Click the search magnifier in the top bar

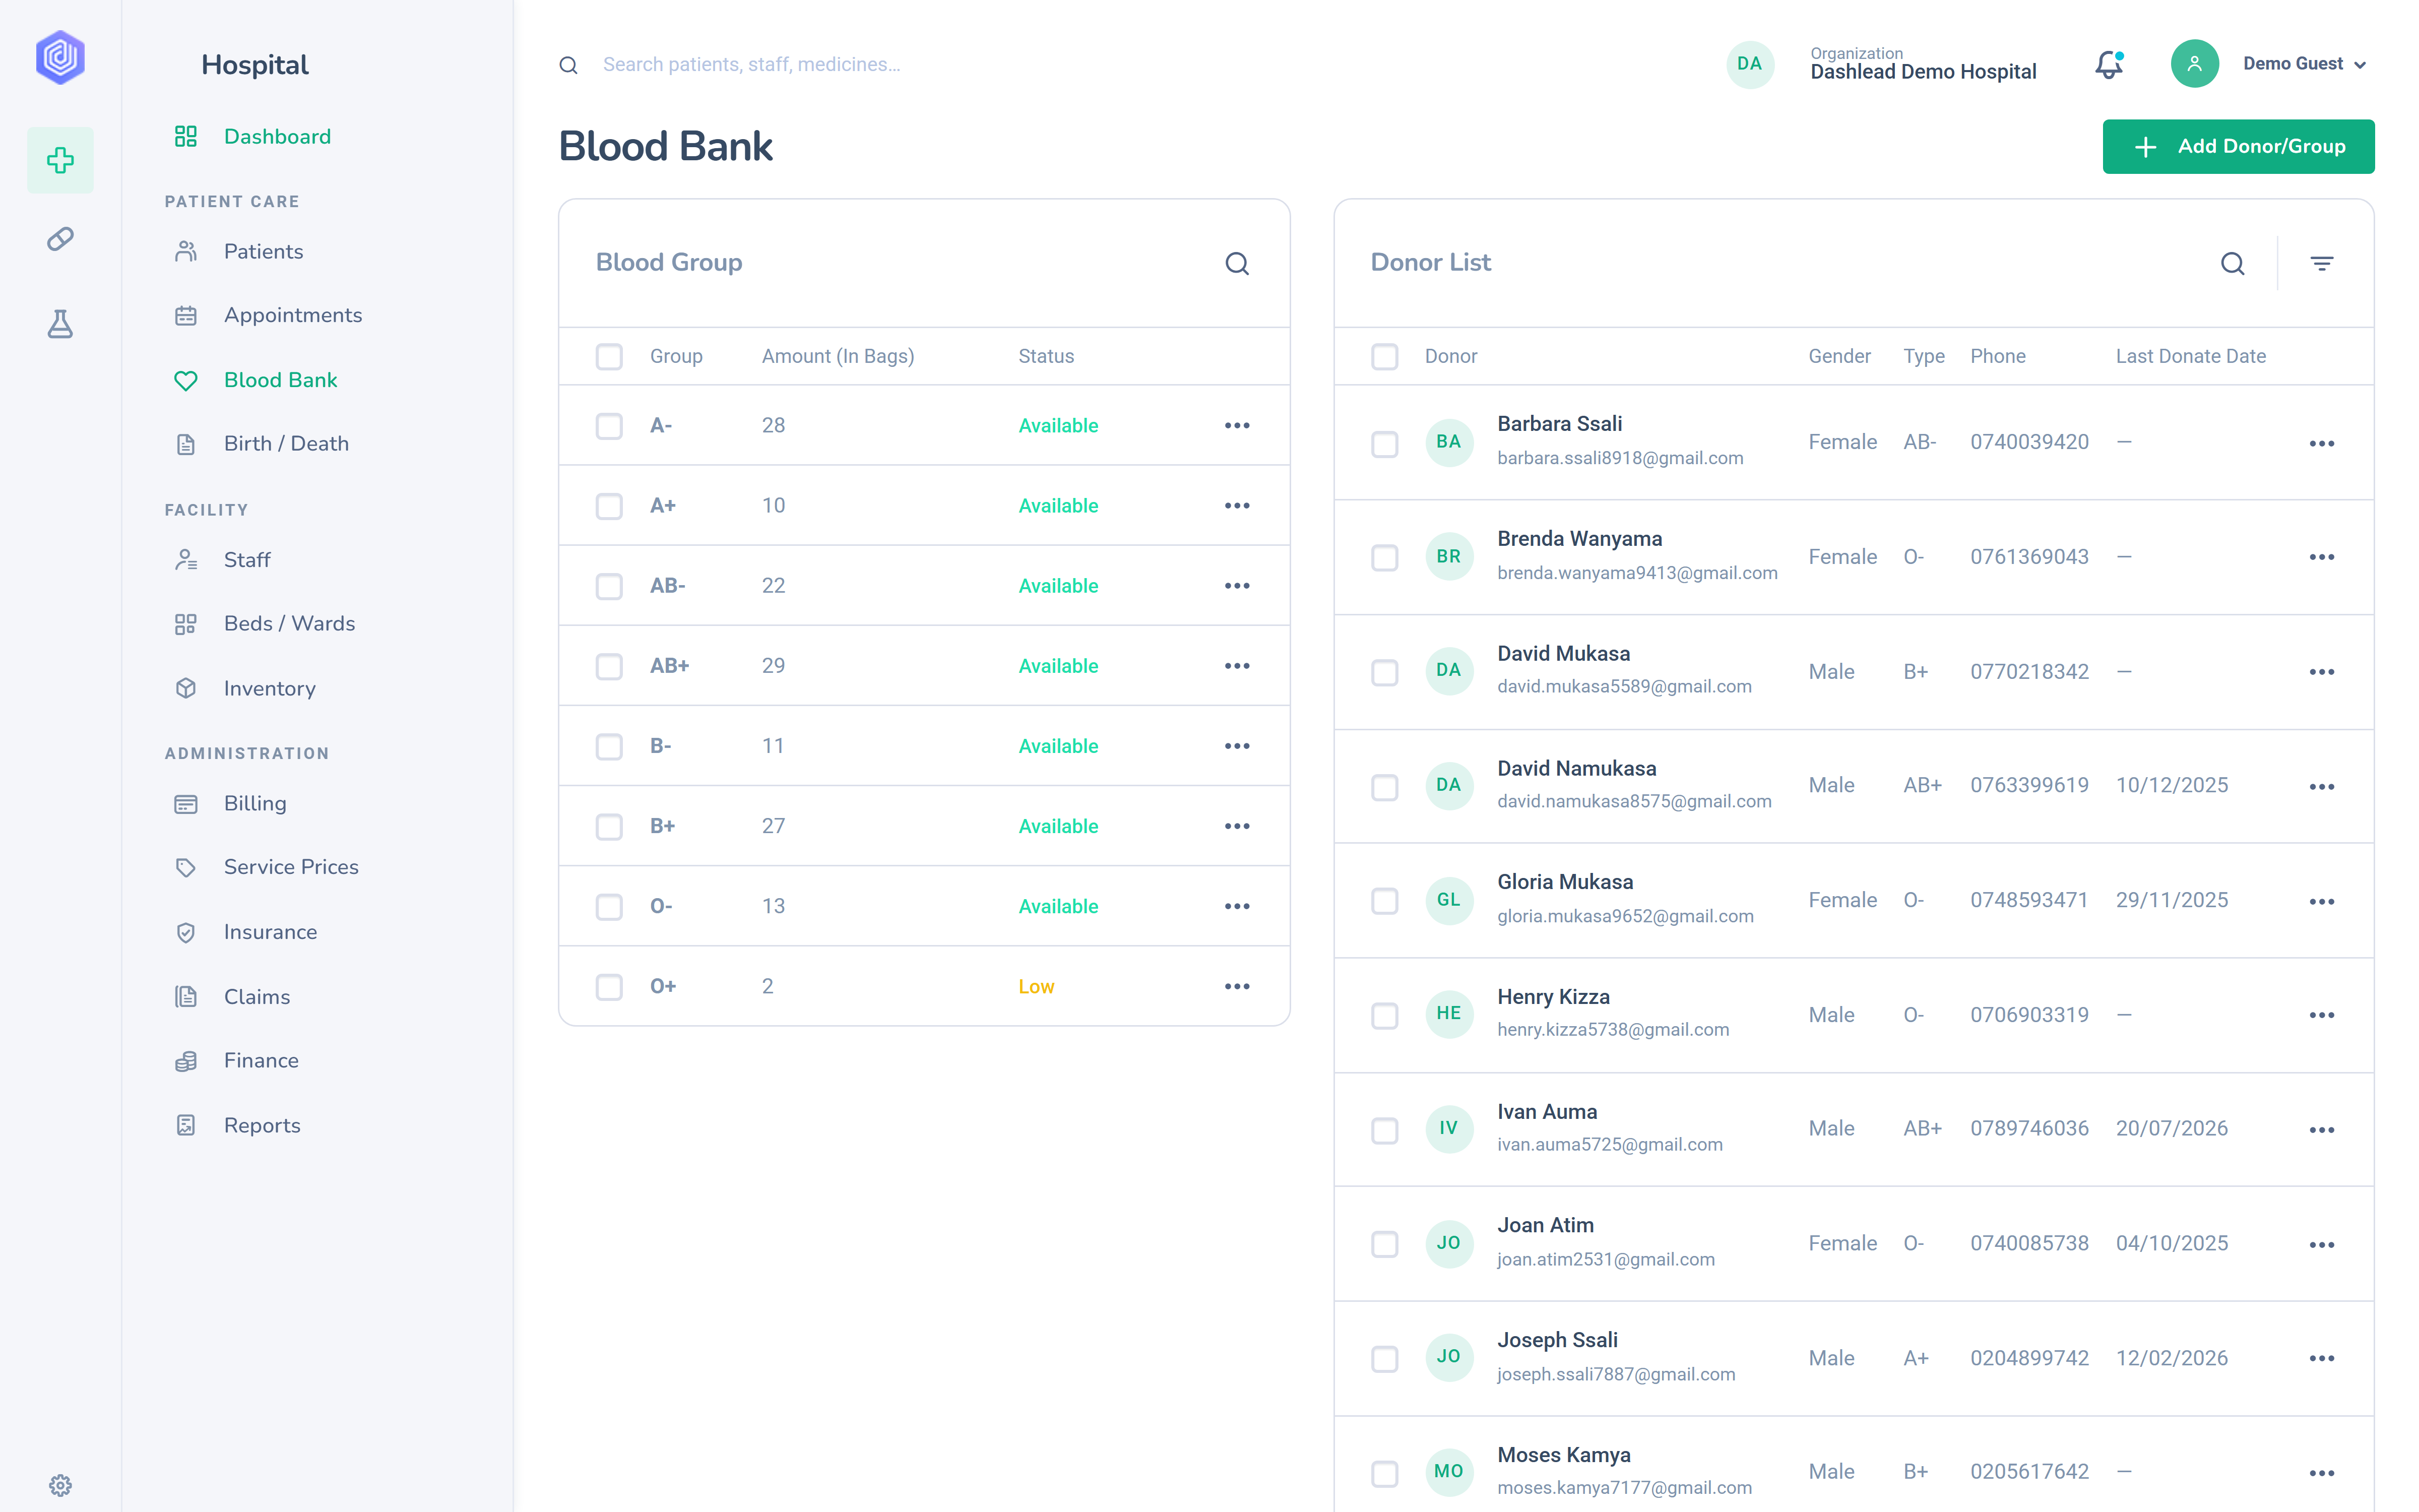pyautogui.click(x=568, y=65)
